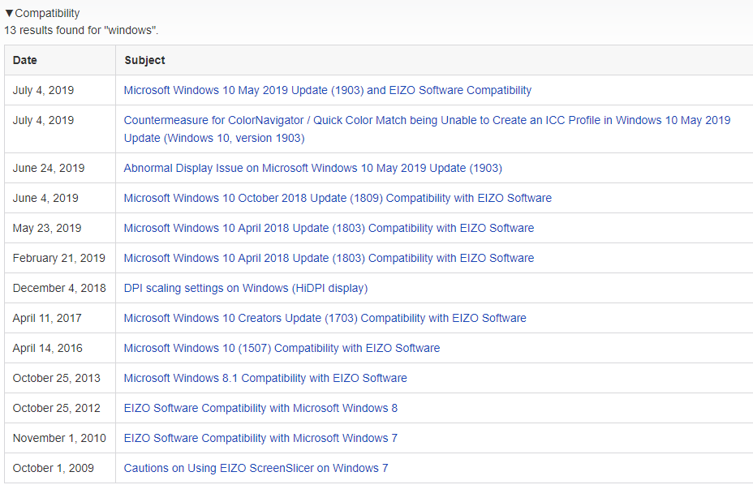Open Windows 10 May 2019 Update (1903) compatibility link
The image size is (753, 502).
[328, 90]
